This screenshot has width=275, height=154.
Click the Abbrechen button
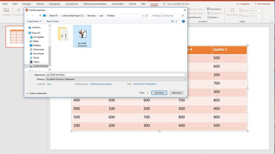click(177, 93)
